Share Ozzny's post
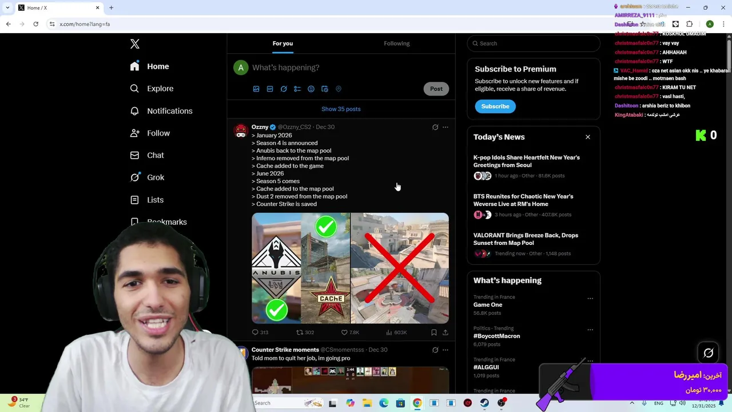 (445, 332)
